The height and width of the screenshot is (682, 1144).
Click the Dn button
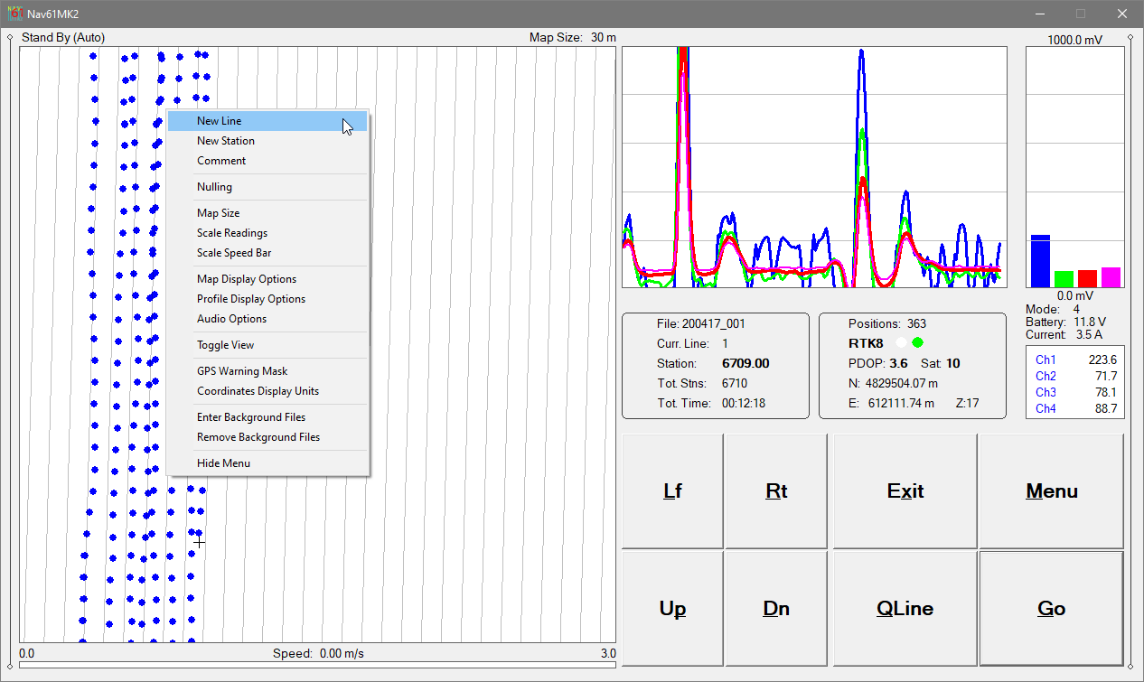776,609
